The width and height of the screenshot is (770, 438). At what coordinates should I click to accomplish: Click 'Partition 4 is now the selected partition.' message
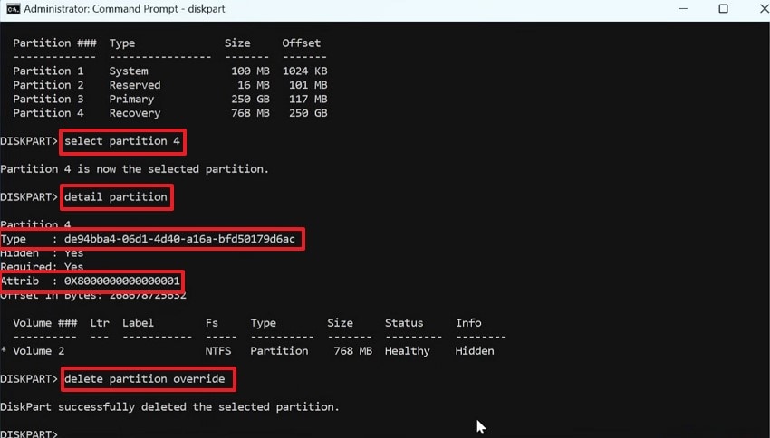point(135,169)
